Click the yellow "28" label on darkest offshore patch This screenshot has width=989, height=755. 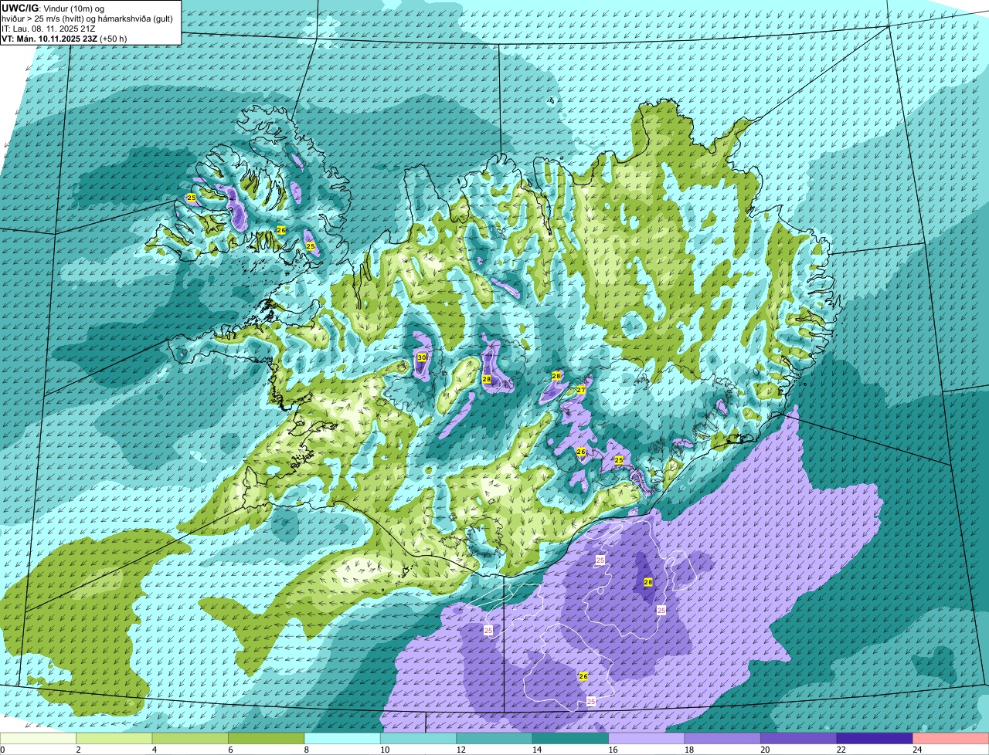648,583
